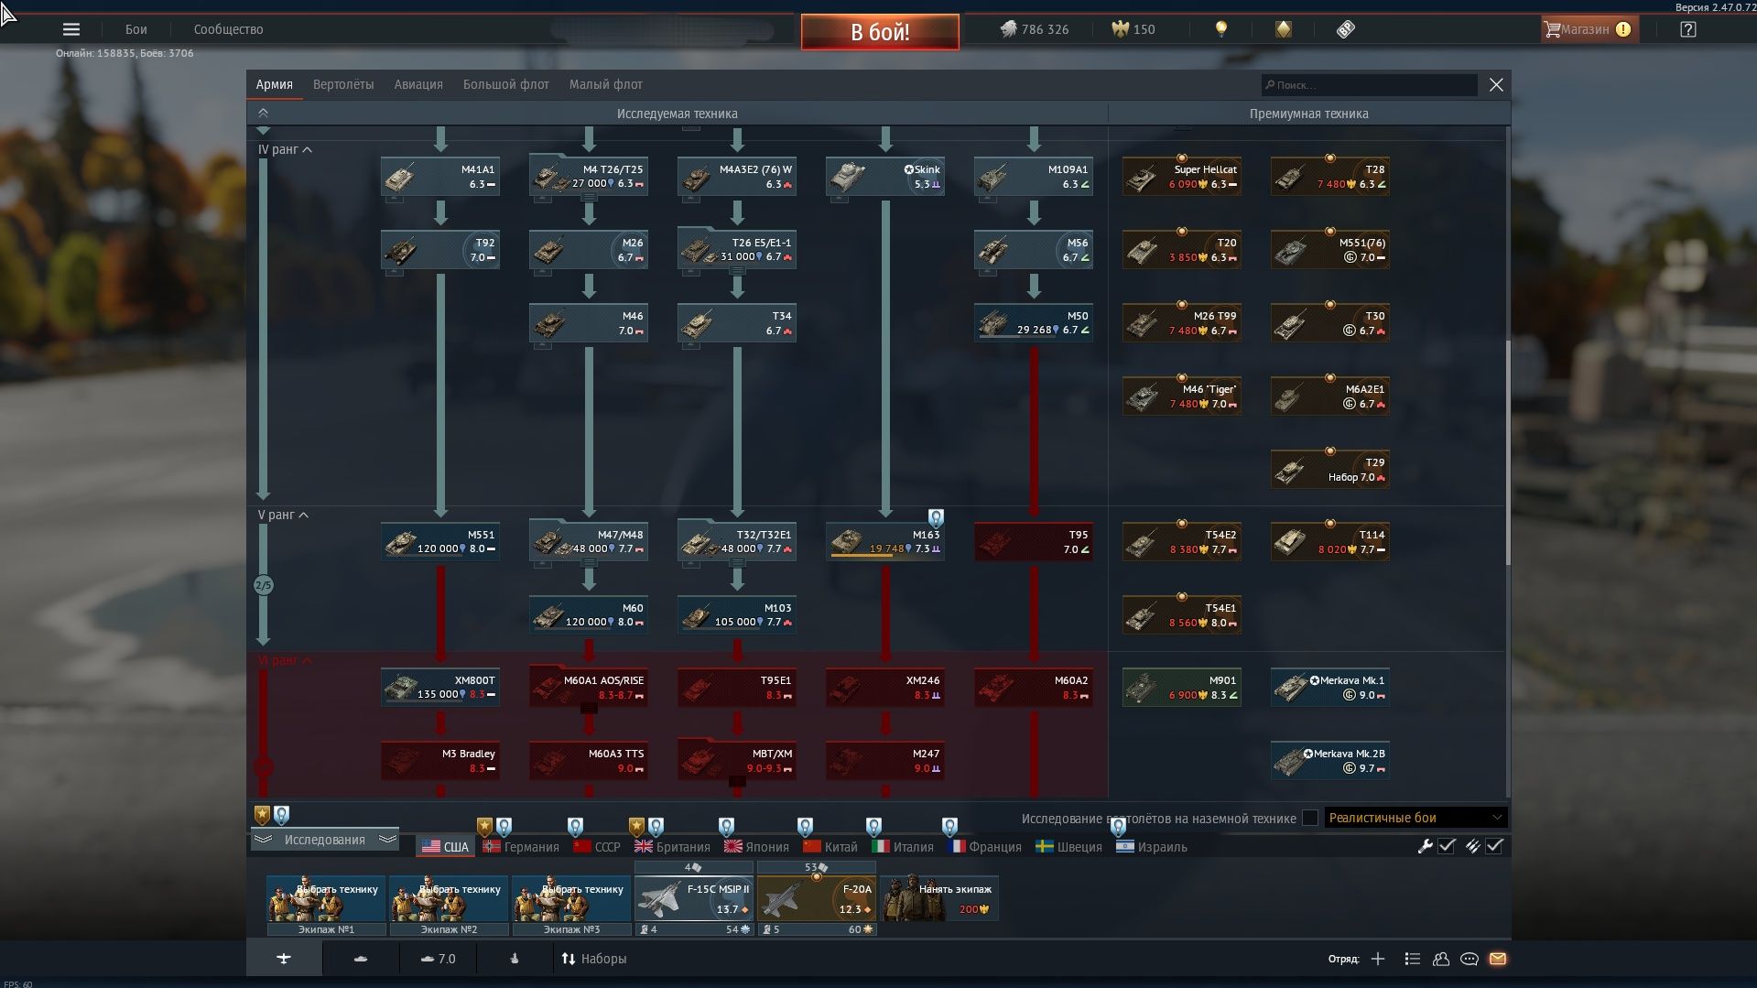Select the M41A1 tank card
Image resolution: width=1757 pixels, height=988 pixels.
coord(440,177)
